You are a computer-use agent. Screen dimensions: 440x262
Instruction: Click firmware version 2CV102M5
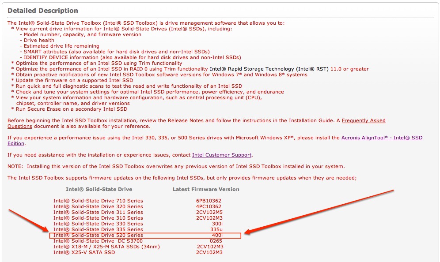pos(209,212)
